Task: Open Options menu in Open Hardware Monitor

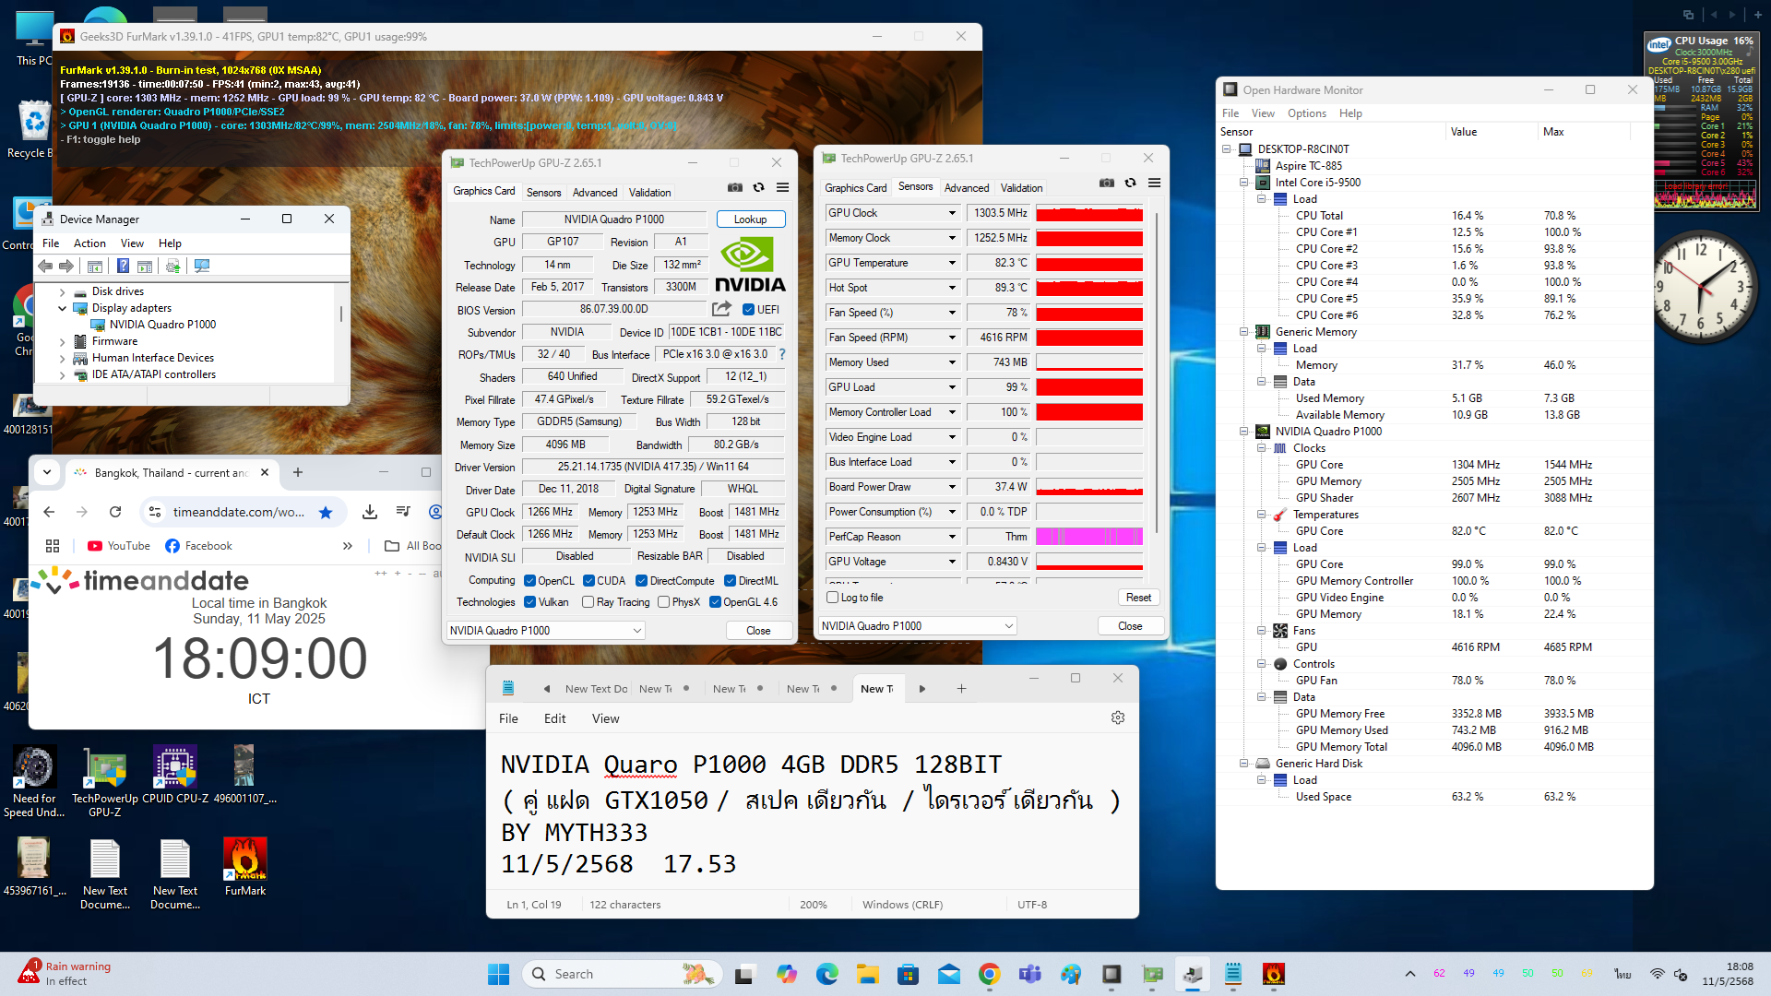Action: [1306, 113]
